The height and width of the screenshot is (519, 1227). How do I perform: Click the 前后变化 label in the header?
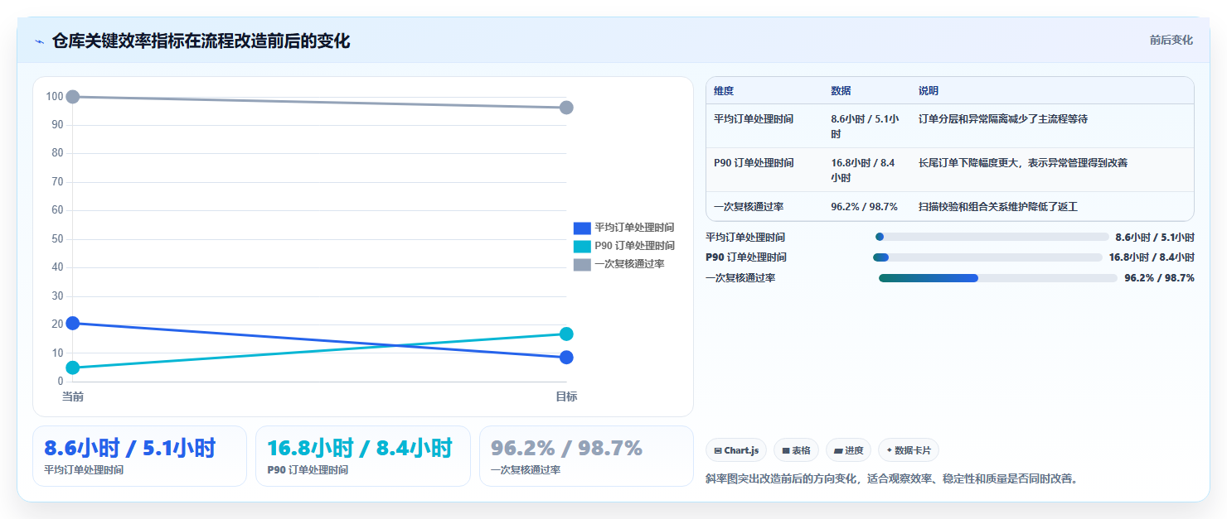[x=1171, y=40]
